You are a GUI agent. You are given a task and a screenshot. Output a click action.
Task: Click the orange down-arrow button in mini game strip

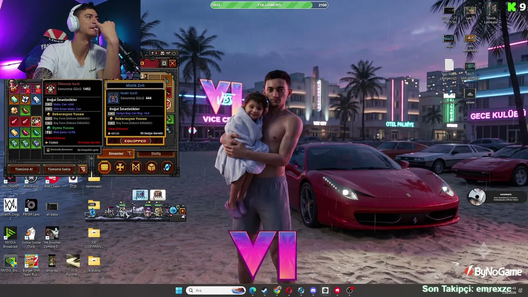(x=182, y=211)
